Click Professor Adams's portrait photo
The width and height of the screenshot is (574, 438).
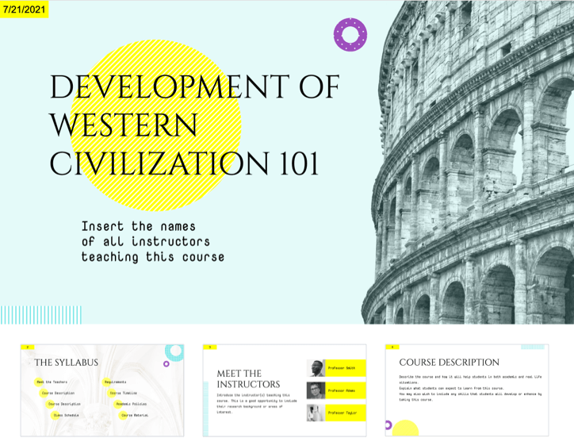[x=316, y=390]
